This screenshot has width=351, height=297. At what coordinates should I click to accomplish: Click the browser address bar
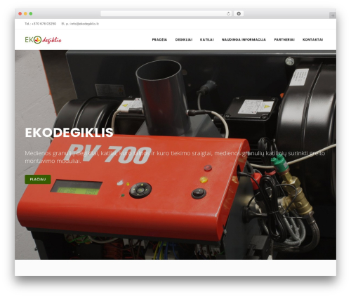click(x=166, y=13)
